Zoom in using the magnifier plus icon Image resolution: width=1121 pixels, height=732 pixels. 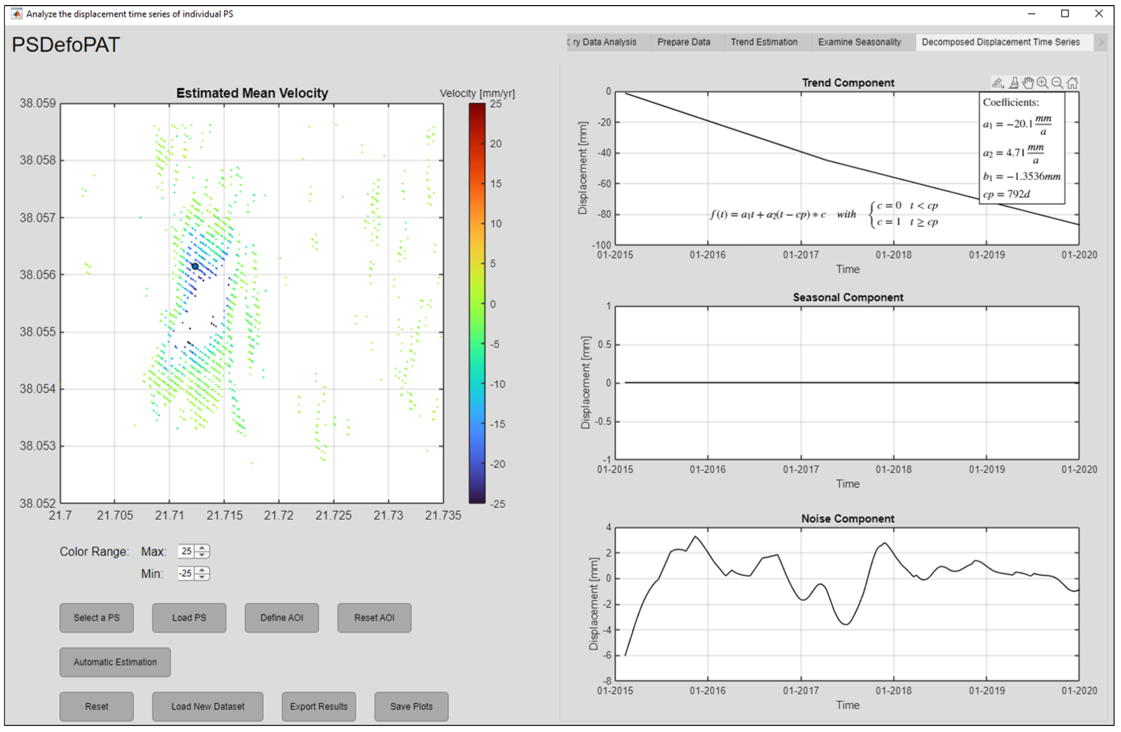click(1042, 83)
